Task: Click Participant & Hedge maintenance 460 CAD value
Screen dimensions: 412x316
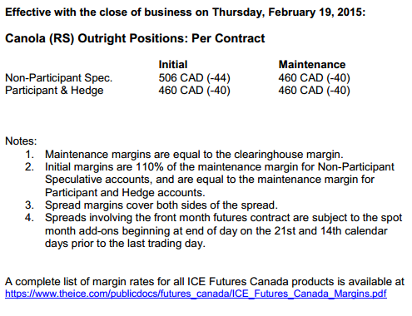Action: click(314, 91)
